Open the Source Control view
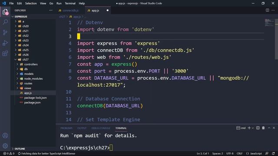This screenshot has width=278, height=156. coord(5,32)
